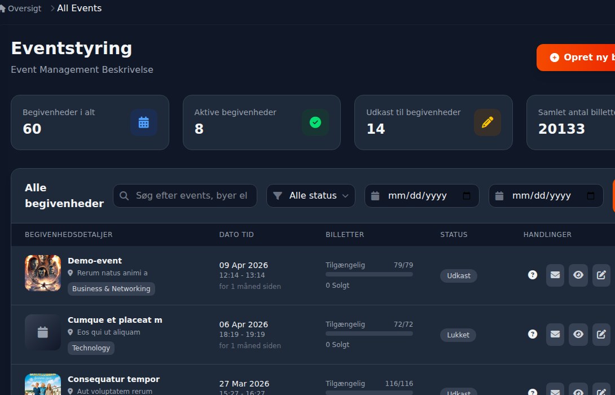Click the 27 Mar 2026 date
This screenshot has height=395, width=615.
(244, 384)
